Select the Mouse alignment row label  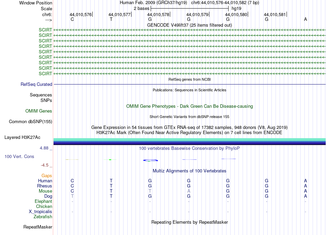[45, 191]
